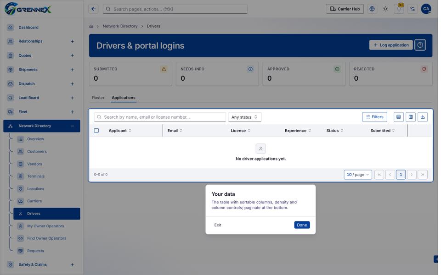Click the Dispatch sidebar icon
Image resolution: width=441 pixels, height=275 pixels.
coord(11,83)
